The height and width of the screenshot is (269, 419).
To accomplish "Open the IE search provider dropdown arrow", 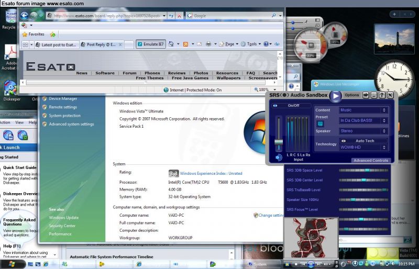I will click(280, 16).
